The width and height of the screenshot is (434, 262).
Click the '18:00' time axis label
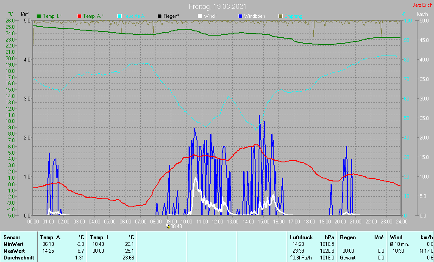tap(309, 222)
